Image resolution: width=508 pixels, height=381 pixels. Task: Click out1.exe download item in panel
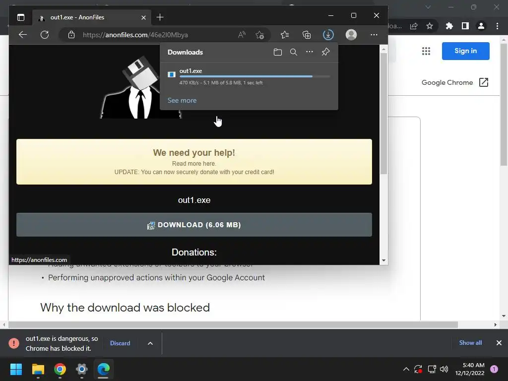(x=249, y=76)
